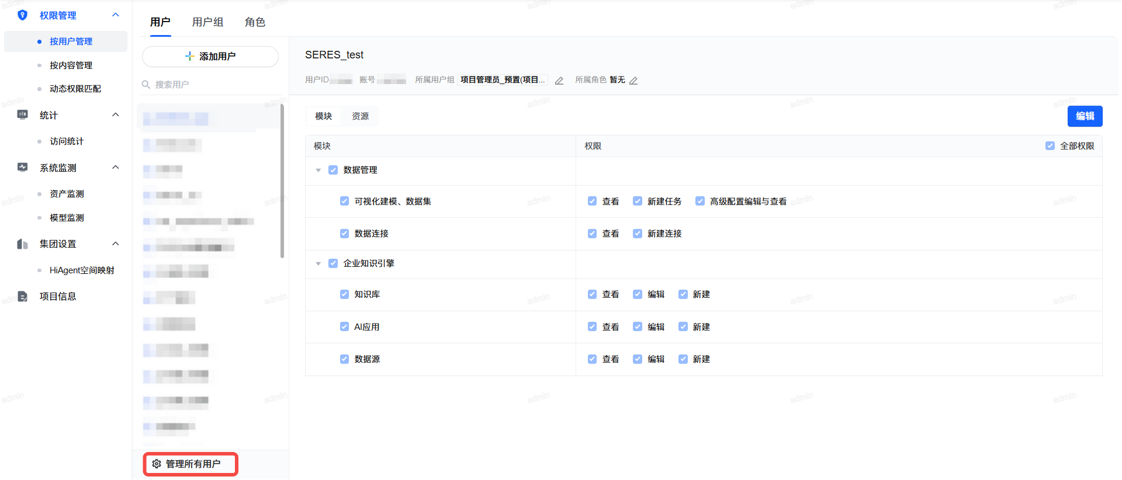
Task: Collapse the 数据管理 module row
Action: [318, 171]
